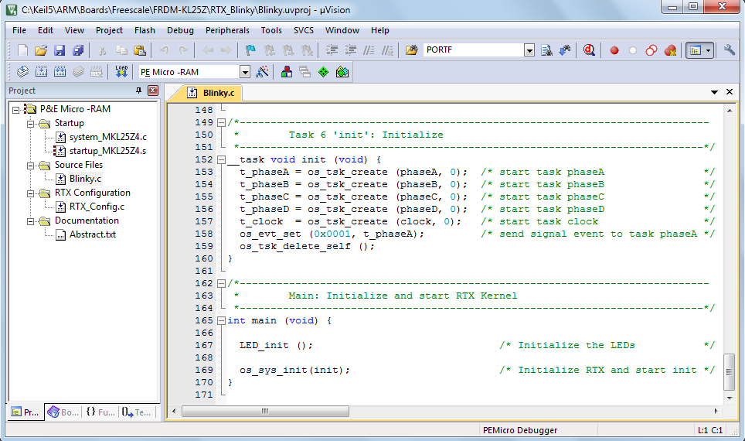Create a new file with the New icon
This screenshot has height=441, width=745.
tap(22, 50)
